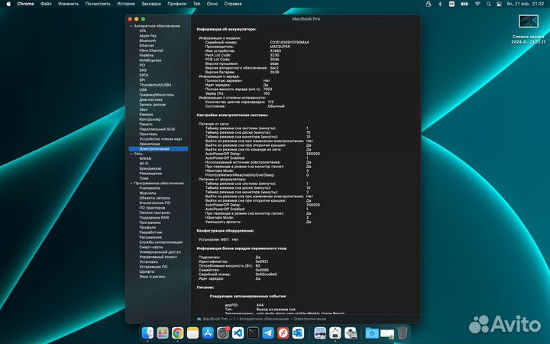Click the Полная емкость заряда row

[x=238, y=89]
